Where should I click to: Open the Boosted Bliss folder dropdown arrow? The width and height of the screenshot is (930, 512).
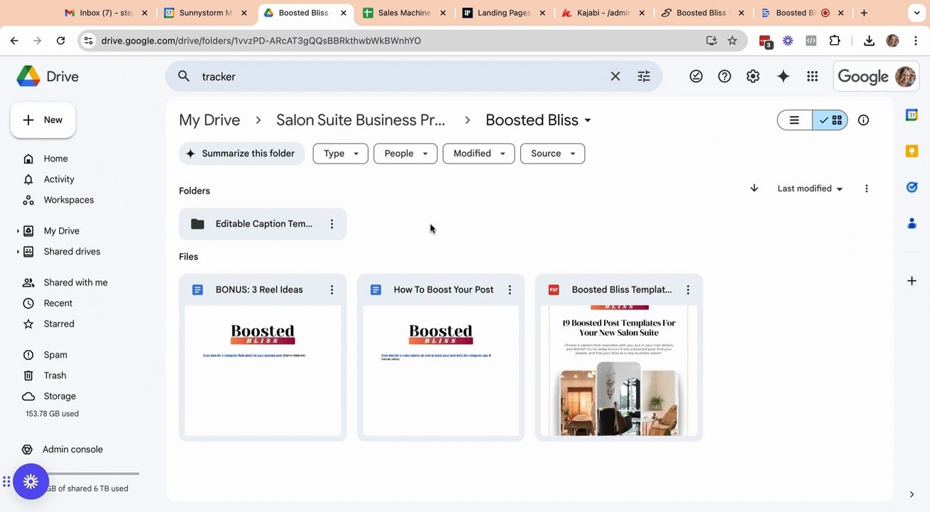pyautogui.click(x=588, y=120)
